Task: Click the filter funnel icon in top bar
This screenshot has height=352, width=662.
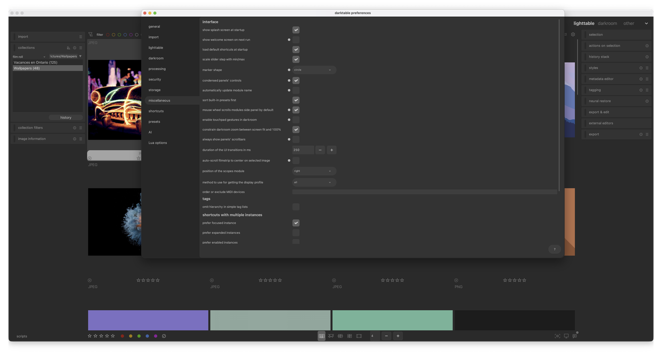Action: click(x=91, y=35)
